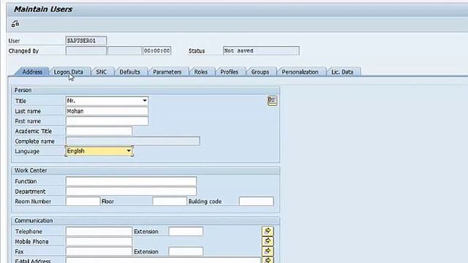Image resolution: width=468 pixels, height=263 pixels.
Task: Select the Roles tab
Action: click(x=200, y=72)
